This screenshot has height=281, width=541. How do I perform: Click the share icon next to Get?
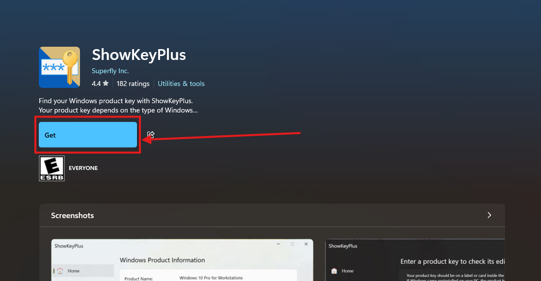[x=151, y=135]
